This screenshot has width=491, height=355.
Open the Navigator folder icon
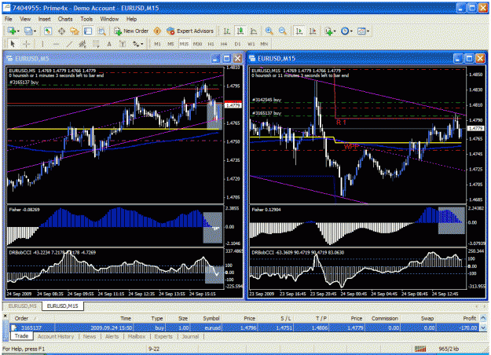[x=75, y=31]
